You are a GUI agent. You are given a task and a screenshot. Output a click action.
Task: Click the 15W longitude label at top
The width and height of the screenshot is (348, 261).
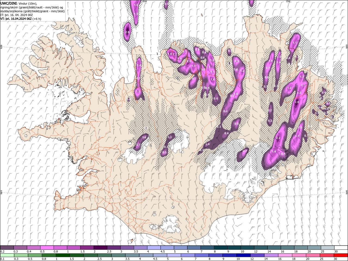[288, 1]
